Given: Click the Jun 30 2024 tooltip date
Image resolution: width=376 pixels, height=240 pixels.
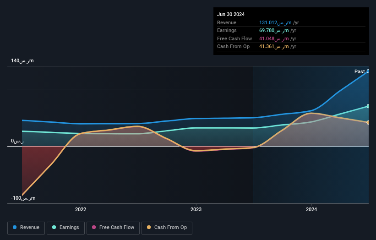Looking at the screenshot, I should click(x=231, y=14).
